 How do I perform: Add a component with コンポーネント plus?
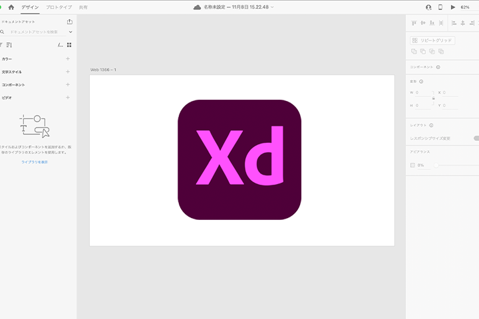(x=68, y=84)
